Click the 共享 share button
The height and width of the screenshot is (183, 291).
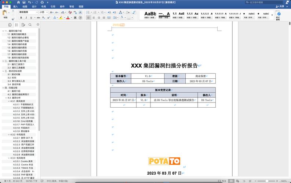(x=280, y=7)
